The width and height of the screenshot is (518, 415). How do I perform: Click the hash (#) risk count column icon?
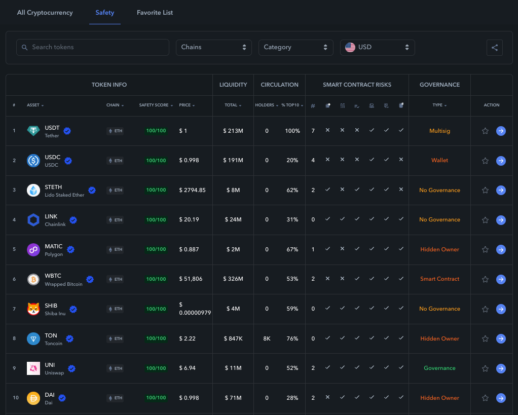pyautogui.click(x=313, y=105)
